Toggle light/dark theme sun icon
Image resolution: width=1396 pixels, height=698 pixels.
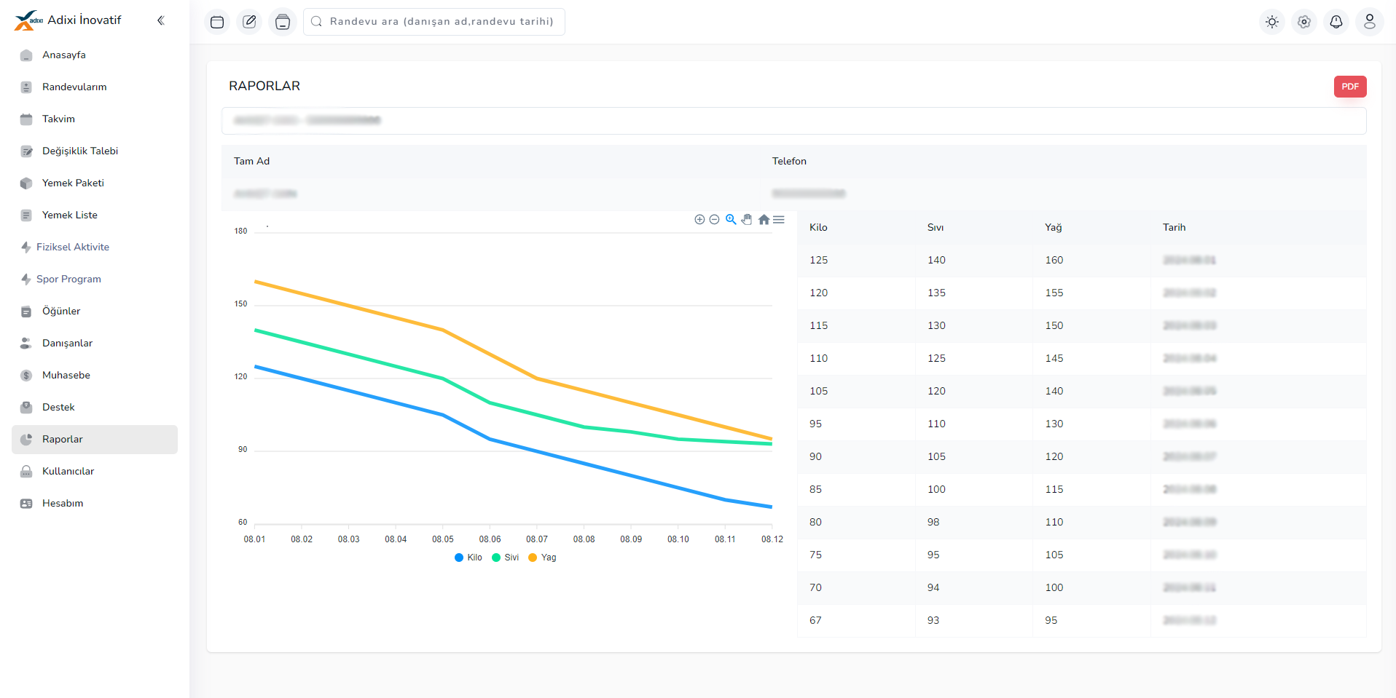(1272, 22)
